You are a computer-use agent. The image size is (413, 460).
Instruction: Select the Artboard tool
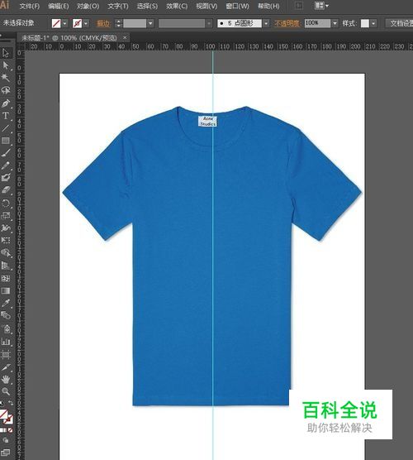6,354
